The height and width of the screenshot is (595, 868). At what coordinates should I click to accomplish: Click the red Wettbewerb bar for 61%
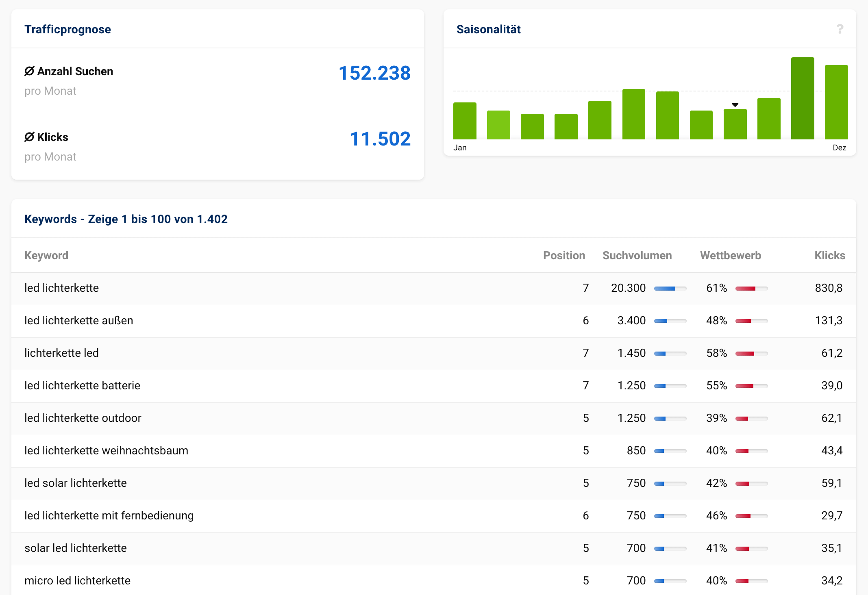[751, 289]
